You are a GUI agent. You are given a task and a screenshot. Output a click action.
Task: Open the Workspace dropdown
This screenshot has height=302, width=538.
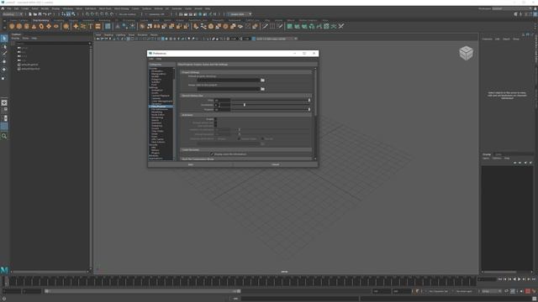pyautogui.click(x=513, y=8)
